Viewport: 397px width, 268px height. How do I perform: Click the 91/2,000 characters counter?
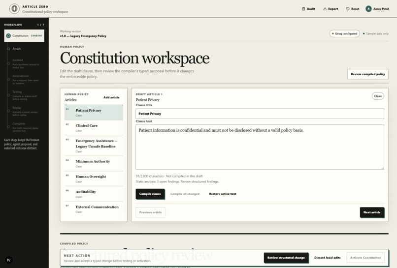tap(149, 176)
